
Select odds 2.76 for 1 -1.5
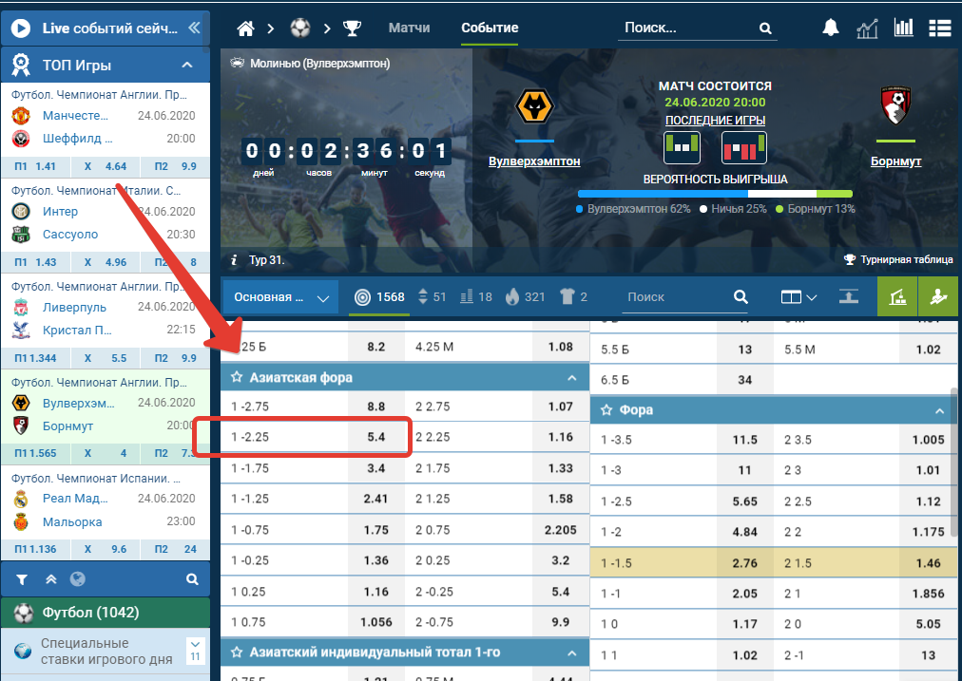pyautogui.click(x=745, y=563)
